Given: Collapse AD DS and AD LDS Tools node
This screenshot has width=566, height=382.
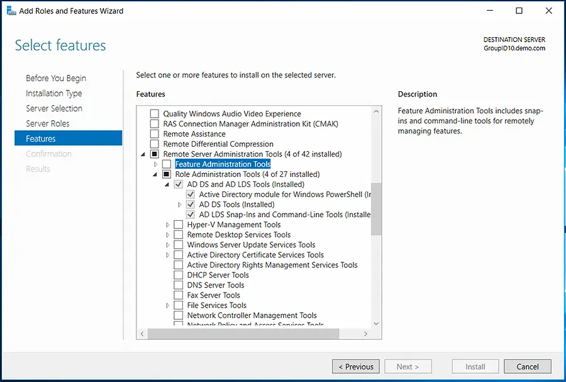Looking at the screenshot, I should (x=167, y=184).
